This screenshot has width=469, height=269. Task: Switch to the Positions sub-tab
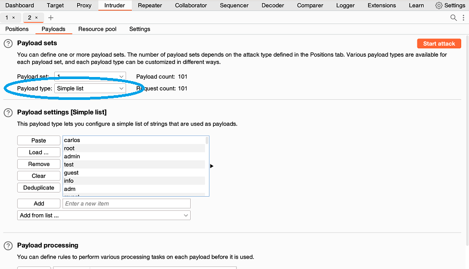[17, 29]
